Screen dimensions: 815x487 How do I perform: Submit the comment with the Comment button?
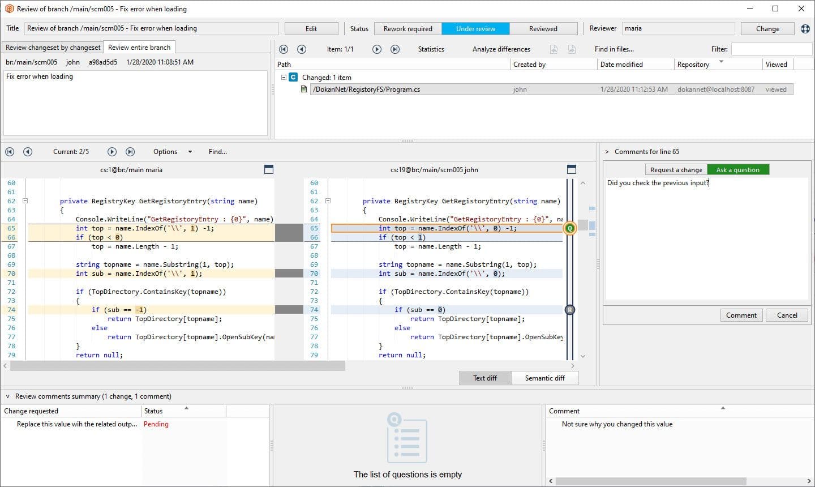741,315
